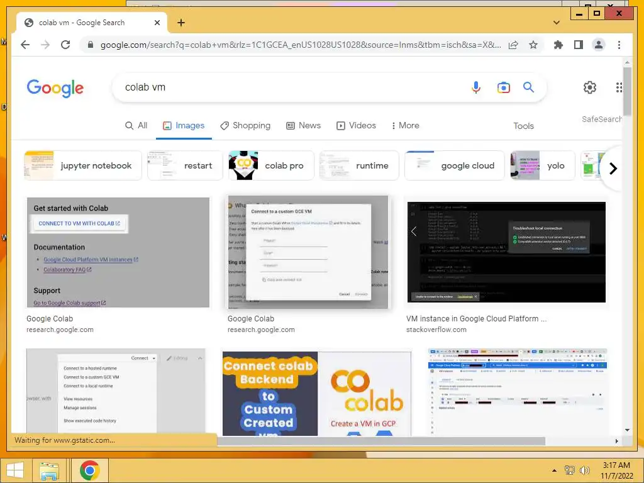This screenshot has height=483, width=644.
Task: Click the vertical scrollbar thumb
Action: [x=627, y=91]
